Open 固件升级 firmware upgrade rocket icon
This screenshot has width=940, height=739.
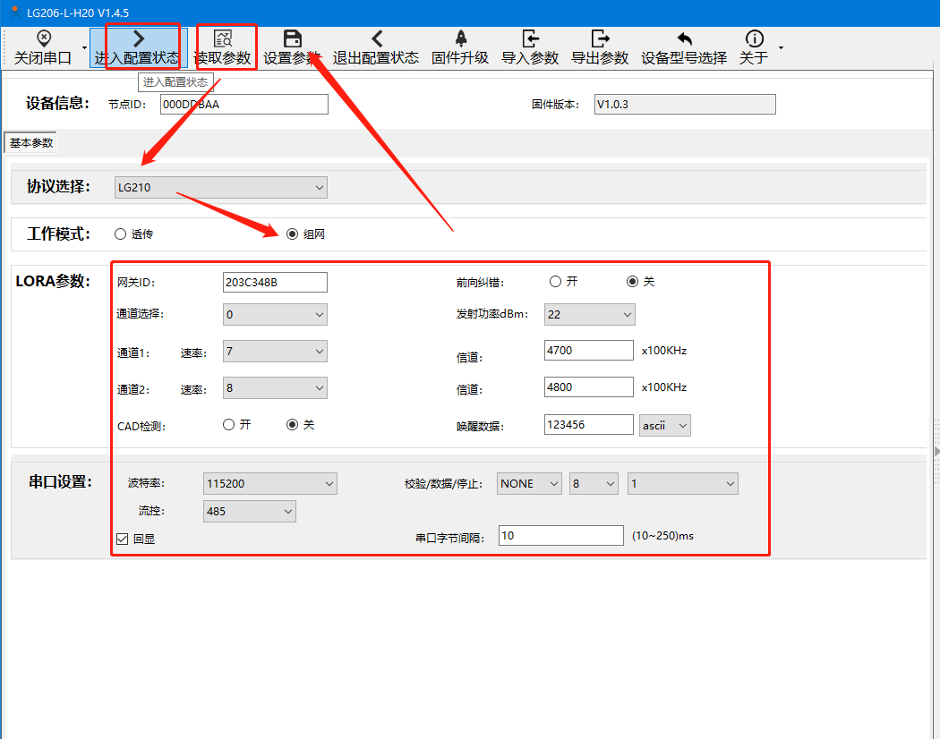pos(461,38)
